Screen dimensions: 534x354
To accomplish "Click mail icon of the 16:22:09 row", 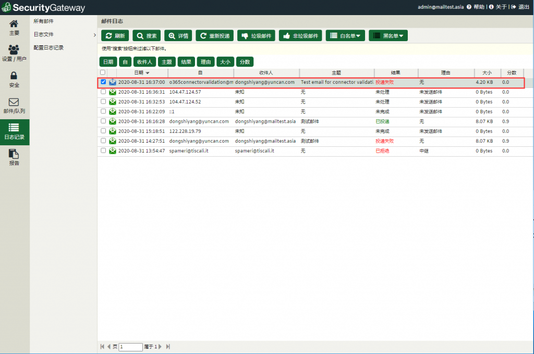I will tap(113, 112).
